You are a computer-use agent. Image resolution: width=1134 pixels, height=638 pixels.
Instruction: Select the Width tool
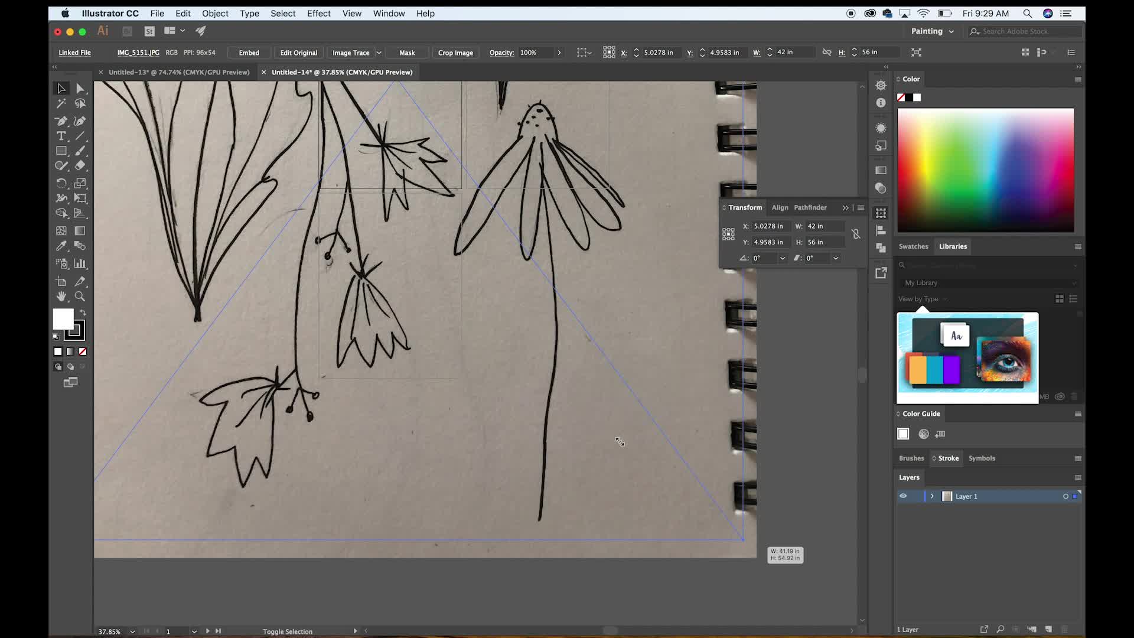(61, 198)
